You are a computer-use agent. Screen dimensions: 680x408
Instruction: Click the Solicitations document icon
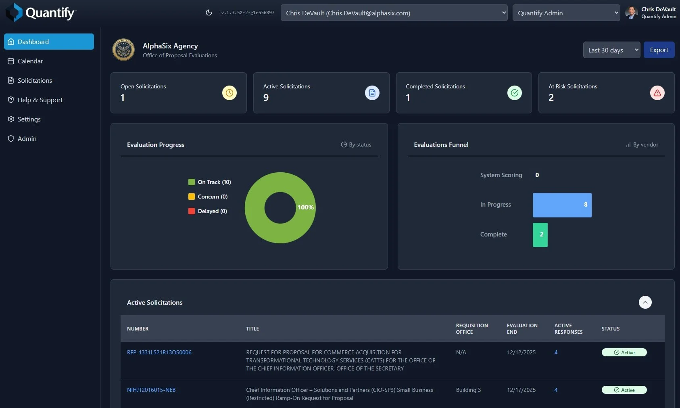(11, 80)
